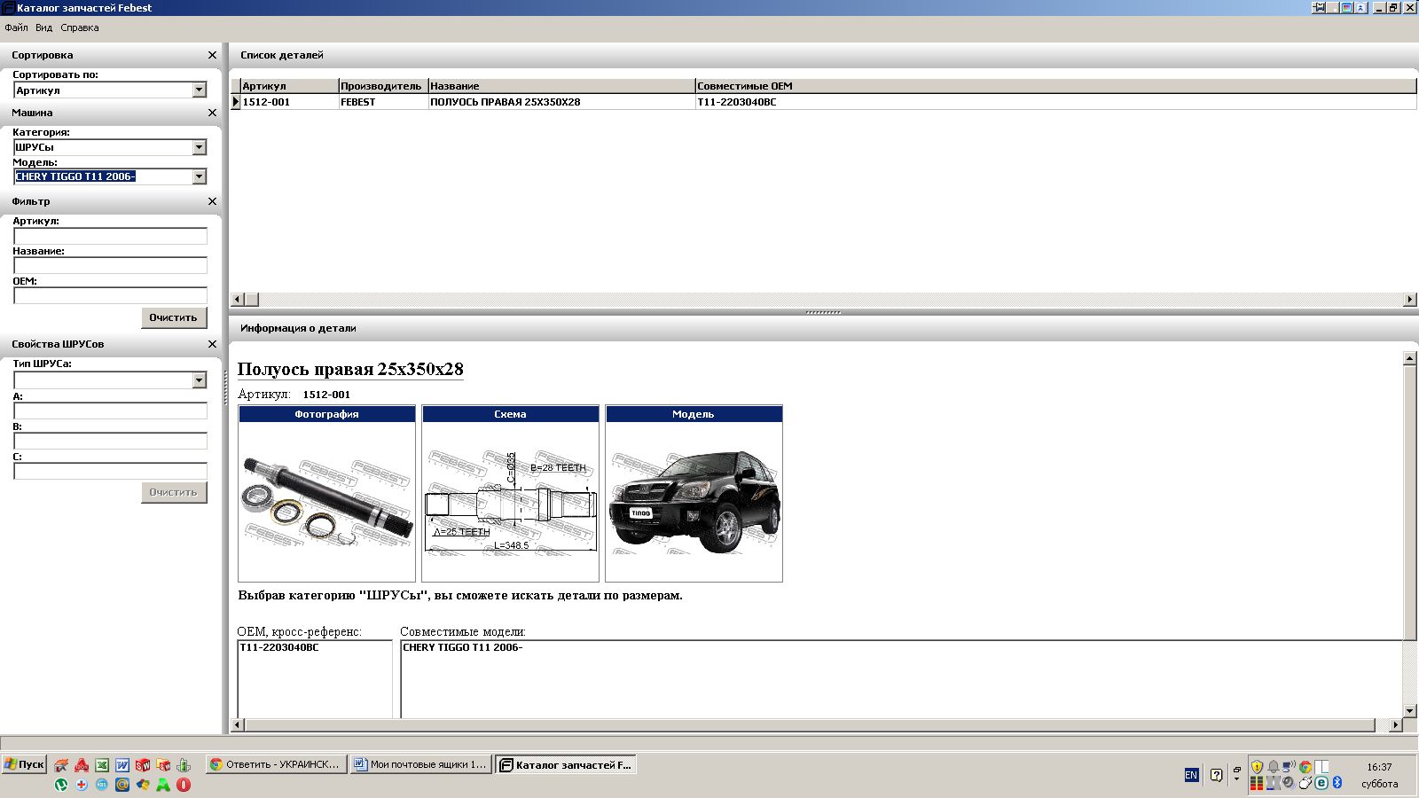Close the Фильтр panel

(x=212, y=201)
